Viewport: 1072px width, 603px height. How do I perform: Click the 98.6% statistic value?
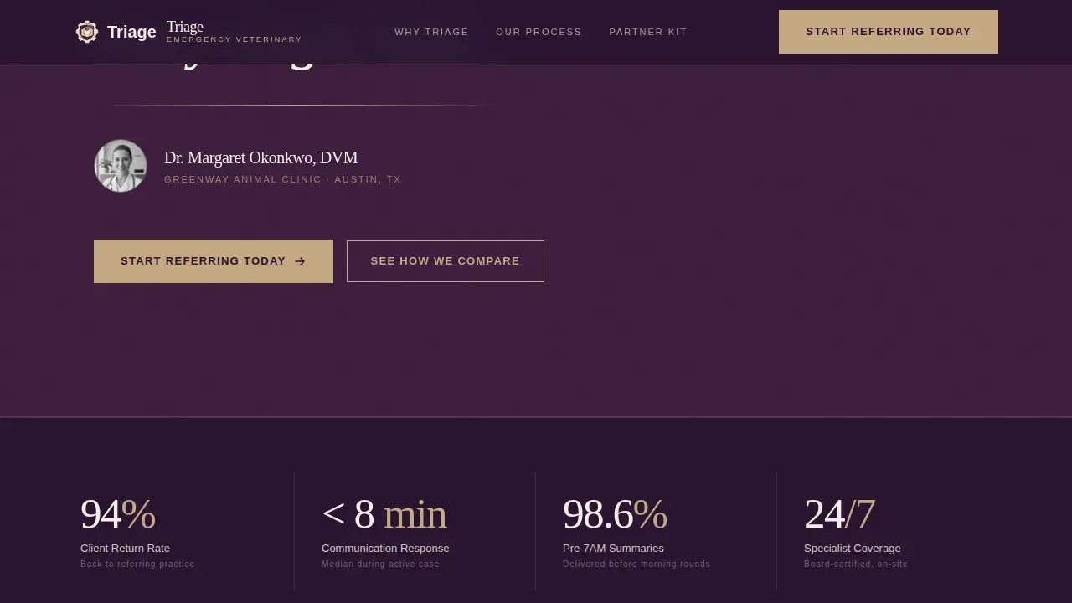coord(615,514)
